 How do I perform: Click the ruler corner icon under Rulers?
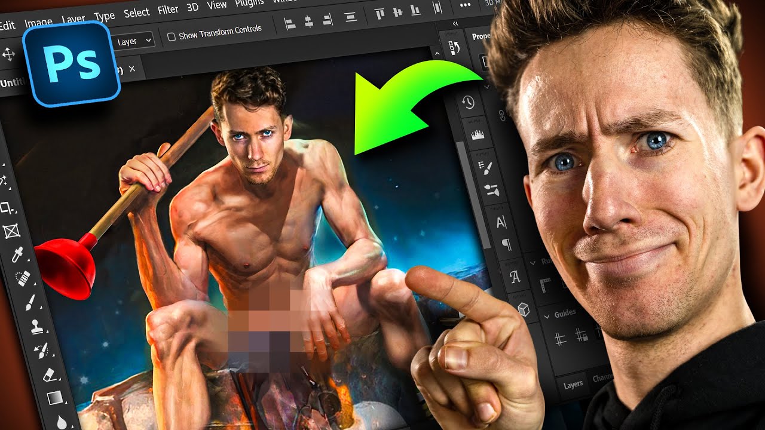click(x=545, y=284)
